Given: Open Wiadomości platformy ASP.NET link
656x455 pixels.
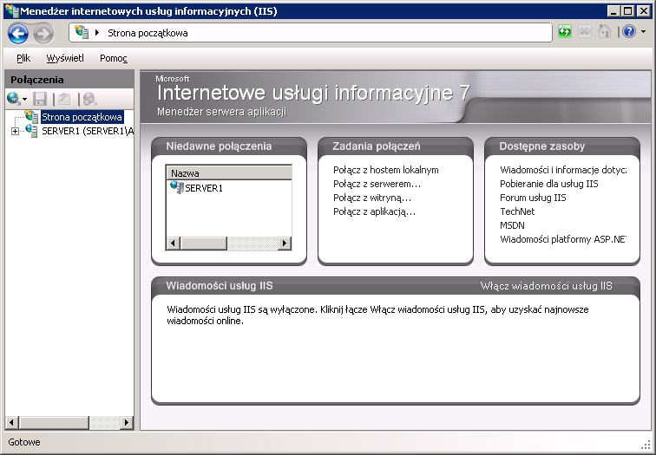Looking at the screenshot, I should click(563, 239).
